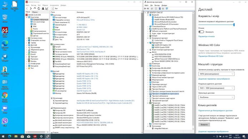Toggle the Нічне світло night light switch
248x139 pixels.
(201, 32)
